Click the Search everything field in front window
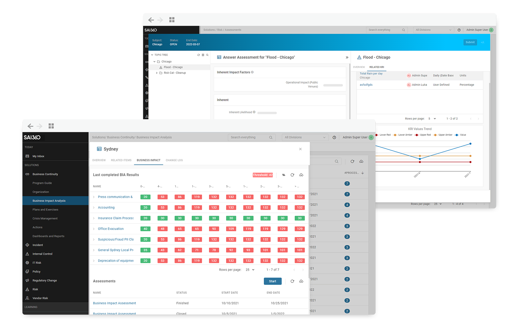Viewport: 519px width, 331px height. [x=249, y=137]
